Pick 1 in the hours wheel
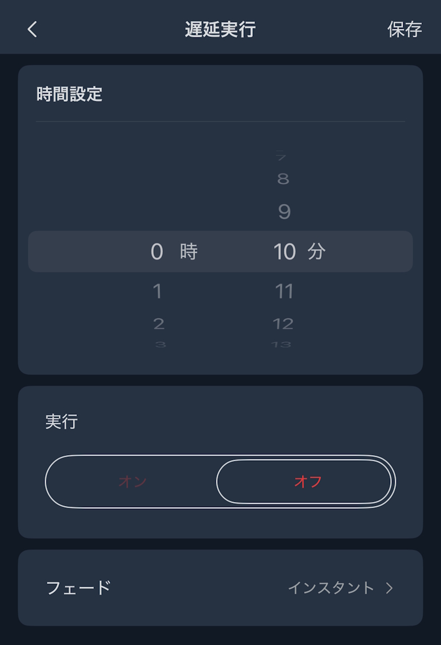Screen dimensions: 441x645 [157, 292]
